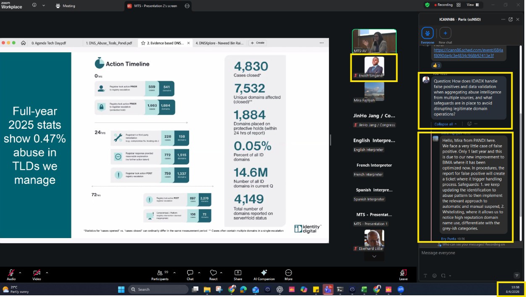Screen dimensions: 526x297
Task: Open Microsoft Teams from the taskbar
Action: [328, 289]
